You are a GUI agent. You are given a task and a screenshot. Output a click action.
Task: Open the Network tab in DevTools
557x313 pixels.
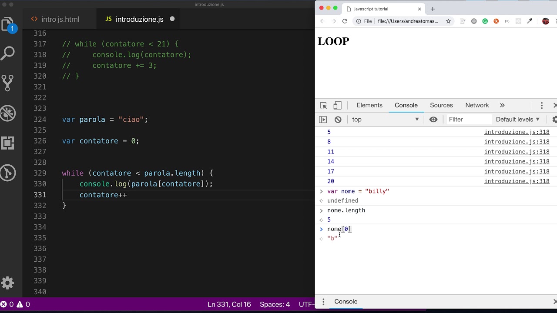click(477, 106)
